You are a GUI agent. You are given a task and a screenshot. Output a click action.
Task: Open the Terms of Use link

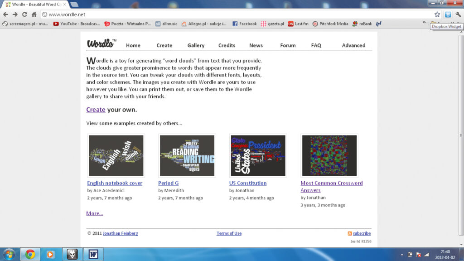pos(229,233)
